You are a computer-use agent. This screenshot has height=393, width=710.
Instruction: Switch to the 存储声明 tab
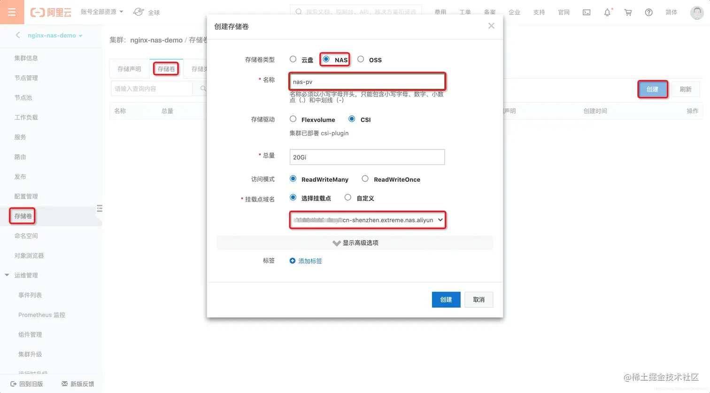coord(129,69)
